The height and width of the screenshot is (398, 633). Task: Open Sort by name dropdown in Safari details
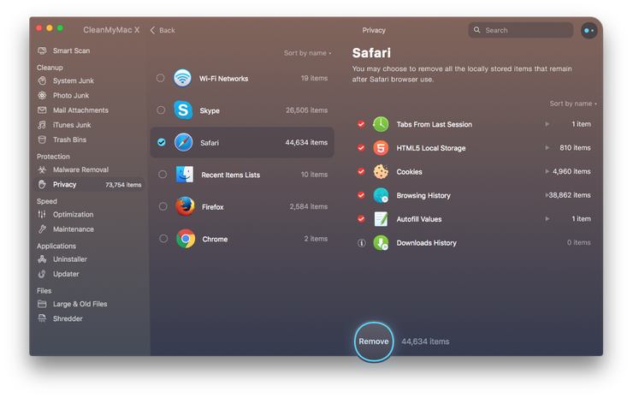point(573,104)
